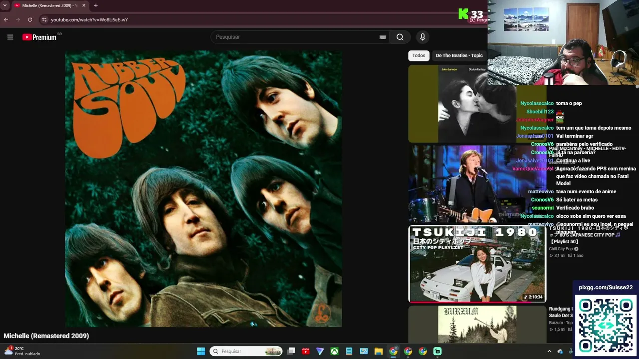This screenshot has height=359, width=639.
Task: Go back with the browser back arrow
Action: (6, 20)
